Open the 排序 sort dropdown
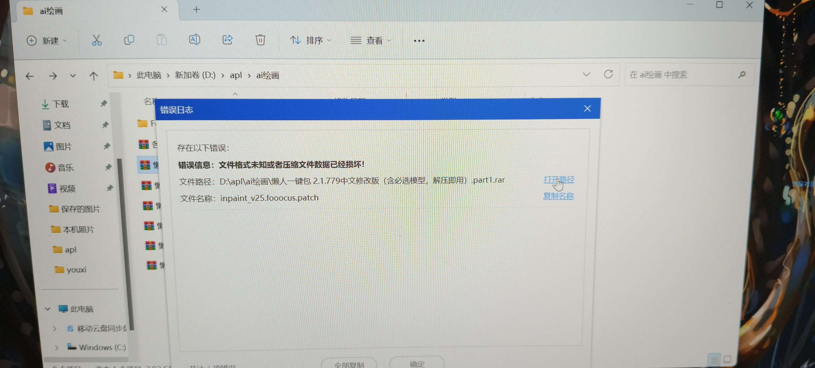815x368 pixels. 311,40
